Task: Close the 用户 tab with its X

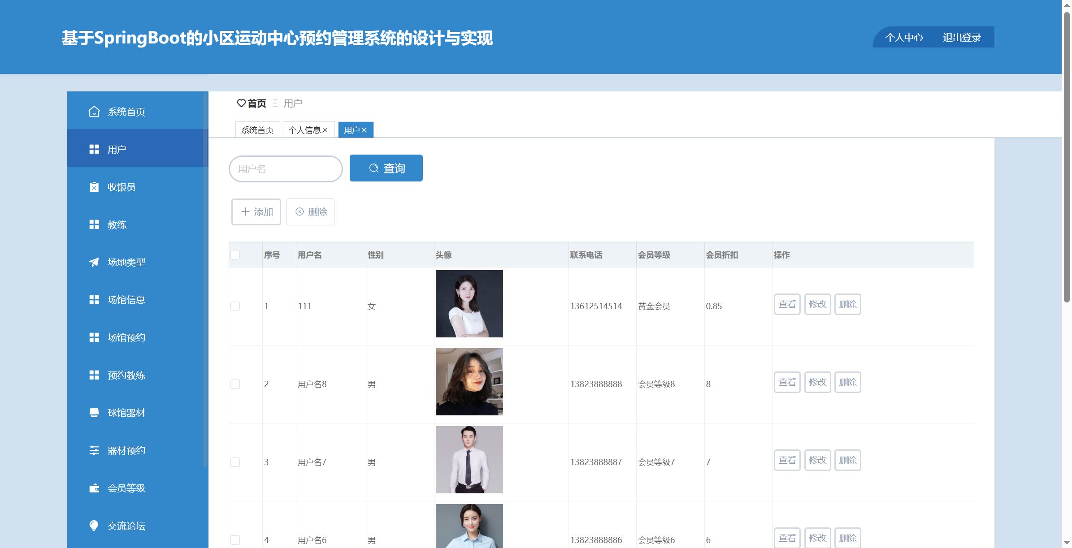Action: [x=364, y=130]
